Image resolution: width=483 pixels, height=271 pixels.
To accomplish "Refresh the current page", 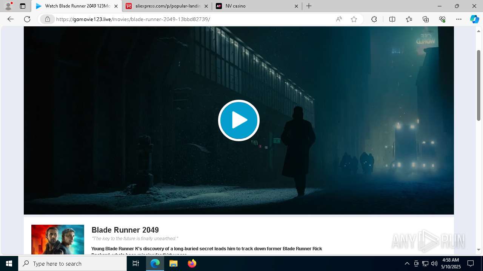I will coord(27,19).
